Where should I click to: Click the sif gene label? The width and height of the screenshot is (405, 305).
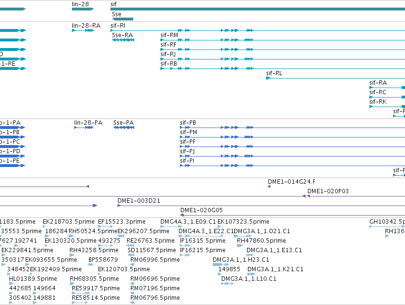pyautogui.click(x=113, y=4)
